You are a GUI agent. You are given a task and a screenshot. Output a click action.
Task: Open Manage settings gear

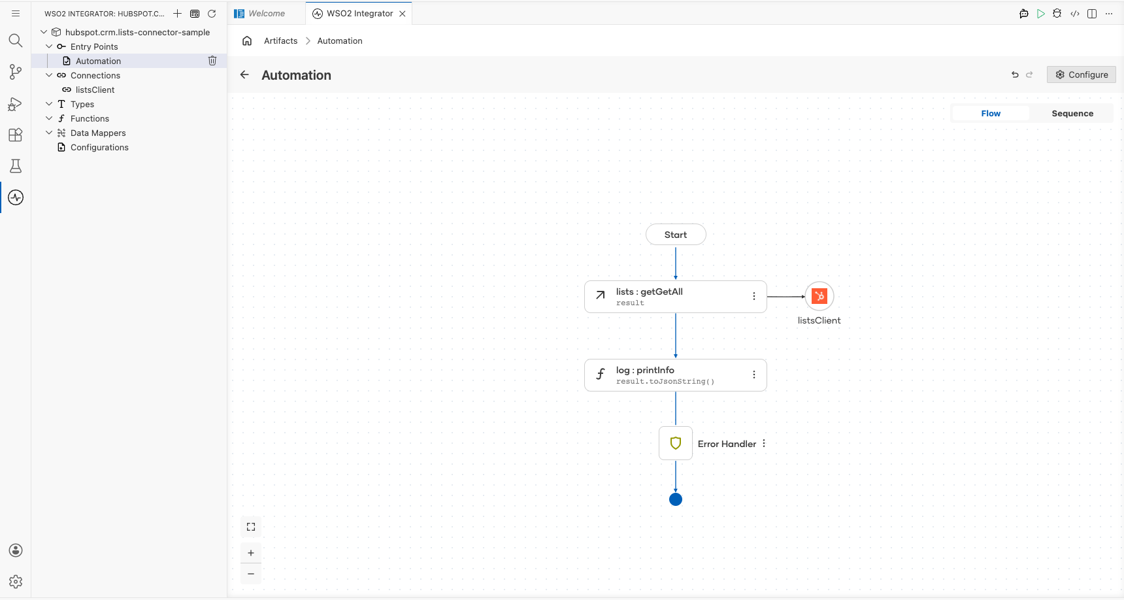click(x=16, y=582)
